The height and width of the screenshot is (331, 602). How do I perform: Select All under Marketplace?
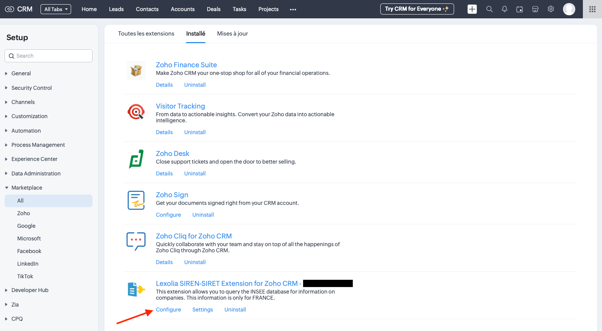pyautogui.click(x=49, y=201)
